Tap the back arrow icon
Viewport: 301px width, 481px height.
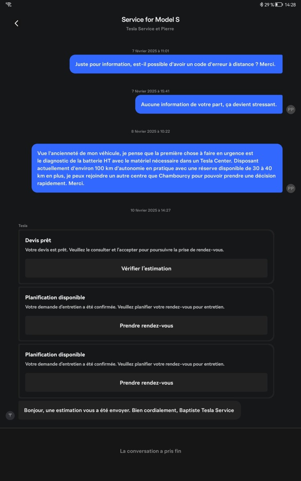tap(16, 23)
